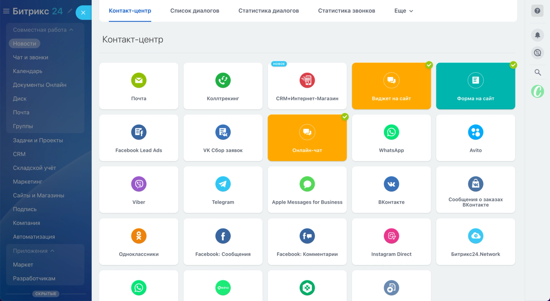Close the left menu with X button
This screenshot has width=550, height=301.
pos(83,12)
